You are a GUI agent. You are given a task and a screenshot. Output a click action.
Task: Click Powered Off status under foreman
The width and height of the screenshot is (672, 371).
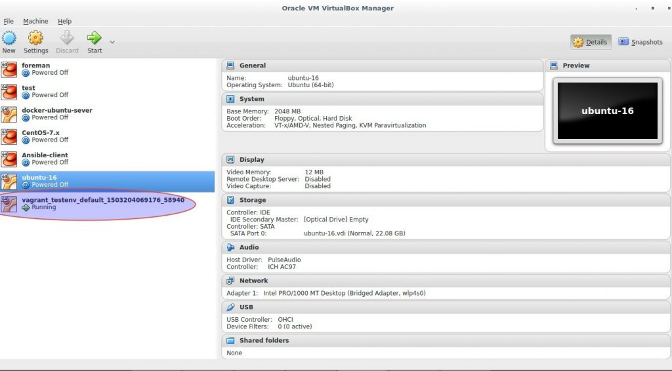50,73
